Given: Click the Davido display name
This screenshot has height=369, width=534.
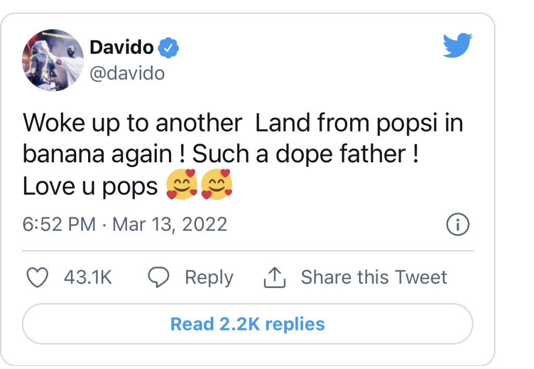Looking at the screenshot, I should click(x=122, y=47).
